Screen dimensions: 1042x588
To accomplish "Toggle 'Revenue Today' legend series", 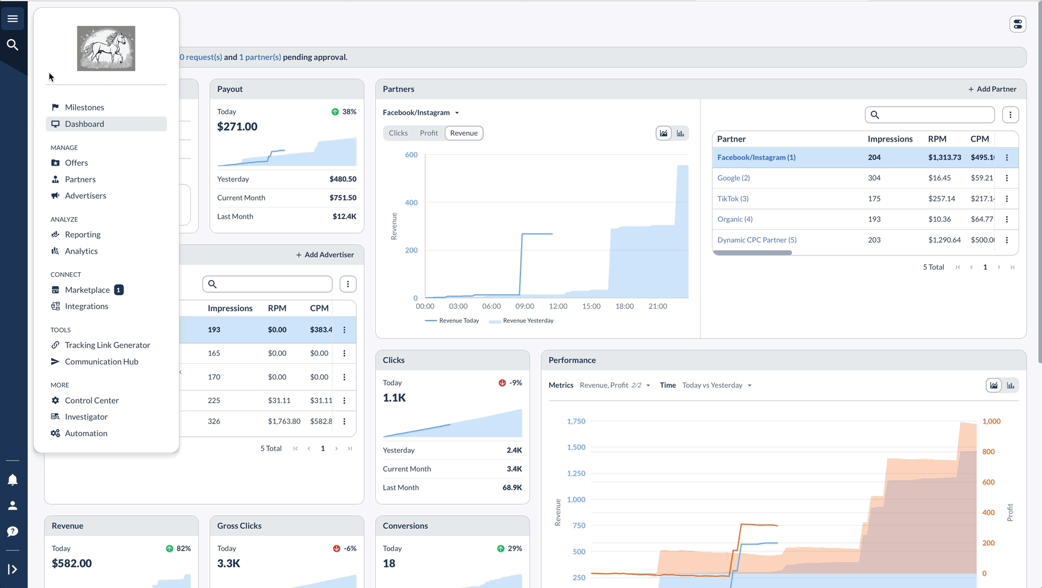I will [x=452, y=321].
